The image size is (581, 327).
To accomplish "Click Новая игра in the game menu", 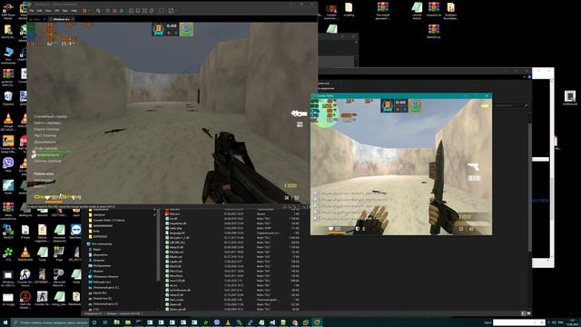I will [x=44, y=173].
